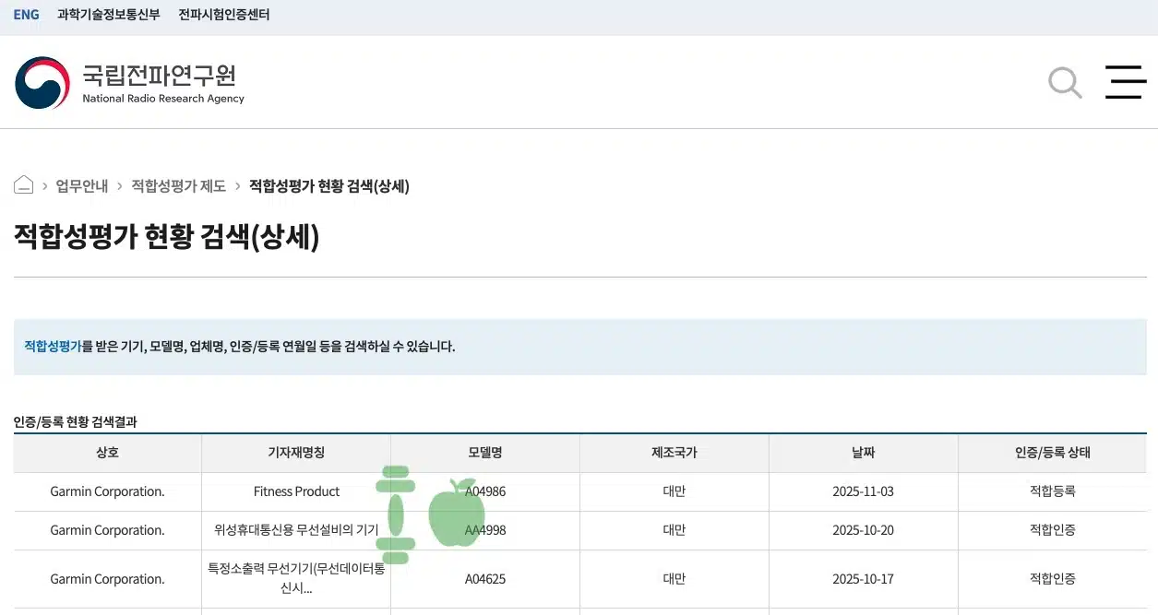Open 과학기술정보통신부 link
Image resolution: width=1158 pixels, height=615 pixels.
pyautogui.click(x=108, y=15)
